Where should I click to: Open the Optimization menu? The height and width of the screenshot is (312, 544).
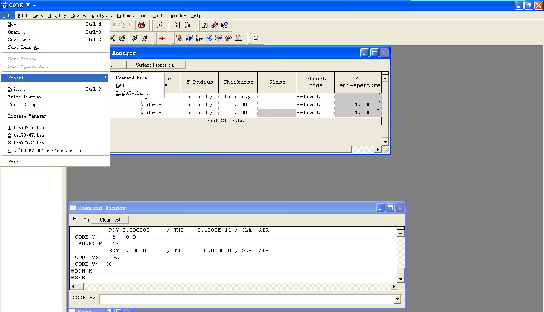click(x=132, y=15)
